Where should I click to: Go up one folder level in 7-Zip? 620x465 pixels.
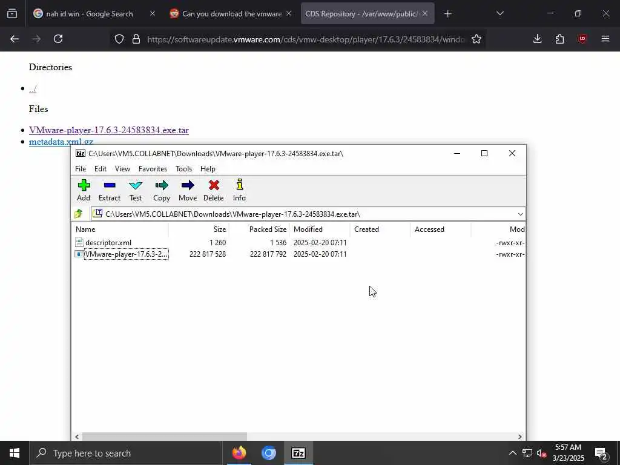[78, 214]
